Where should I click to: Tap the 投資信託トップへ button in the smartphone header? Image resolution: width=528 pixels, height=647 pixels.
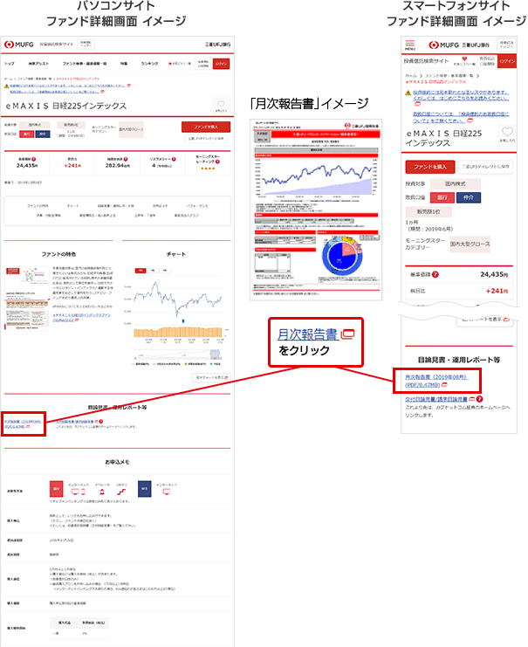(506, 45)
